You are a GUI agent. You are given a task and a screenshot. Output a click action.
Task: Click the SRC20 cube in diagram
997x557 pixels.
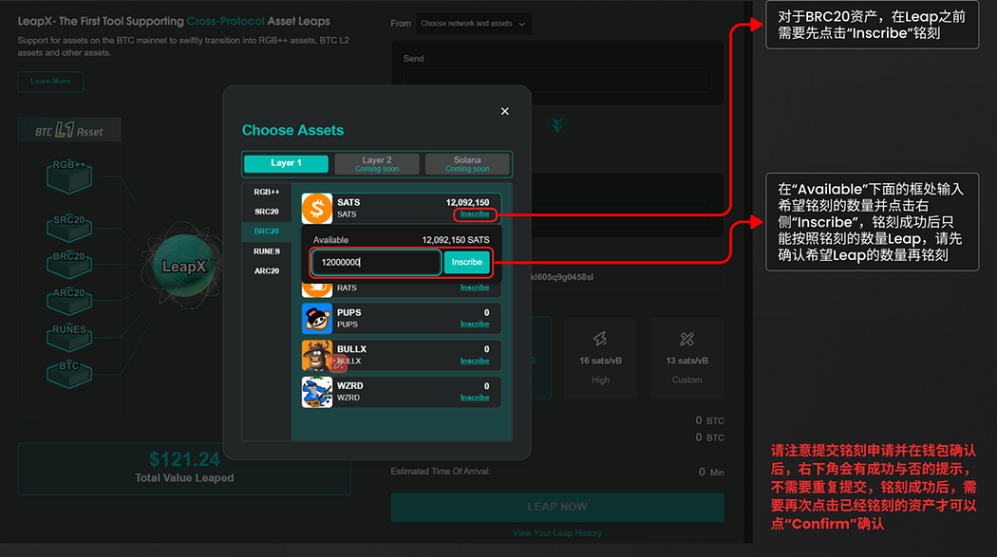pyautogui.click(x=69, y=228)
